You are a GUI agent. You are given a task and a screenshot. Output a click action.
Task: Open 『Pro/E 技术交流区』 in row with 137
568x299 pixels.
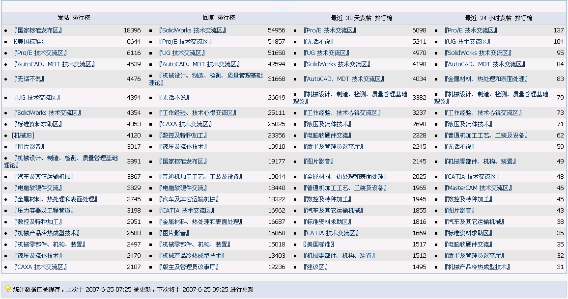coord(471,30)
